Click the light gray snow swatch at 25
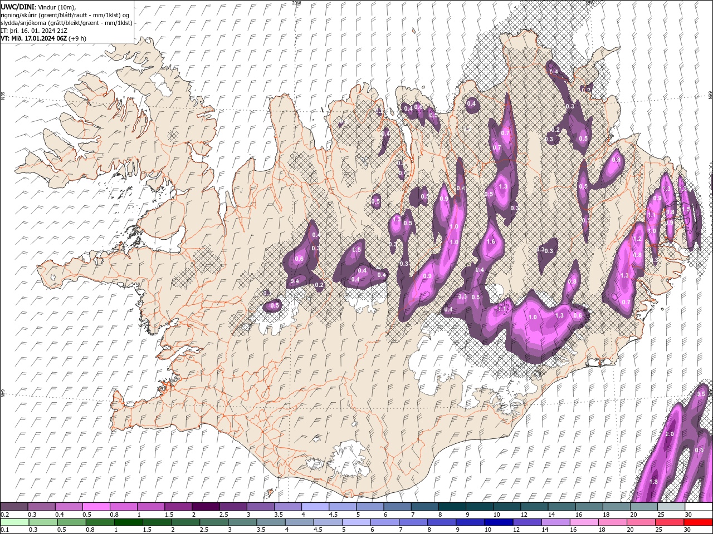This screenshot has width=713, height=534. [671, 507]
